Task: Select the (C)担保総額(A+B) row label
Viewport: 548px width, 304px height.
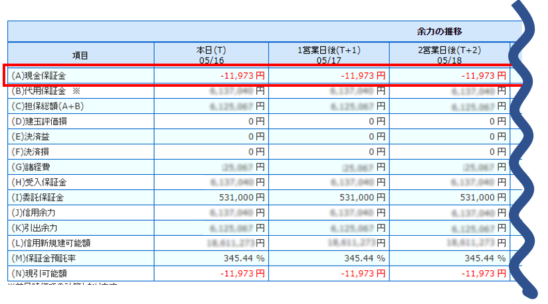Action: click(x=48, y=107)
